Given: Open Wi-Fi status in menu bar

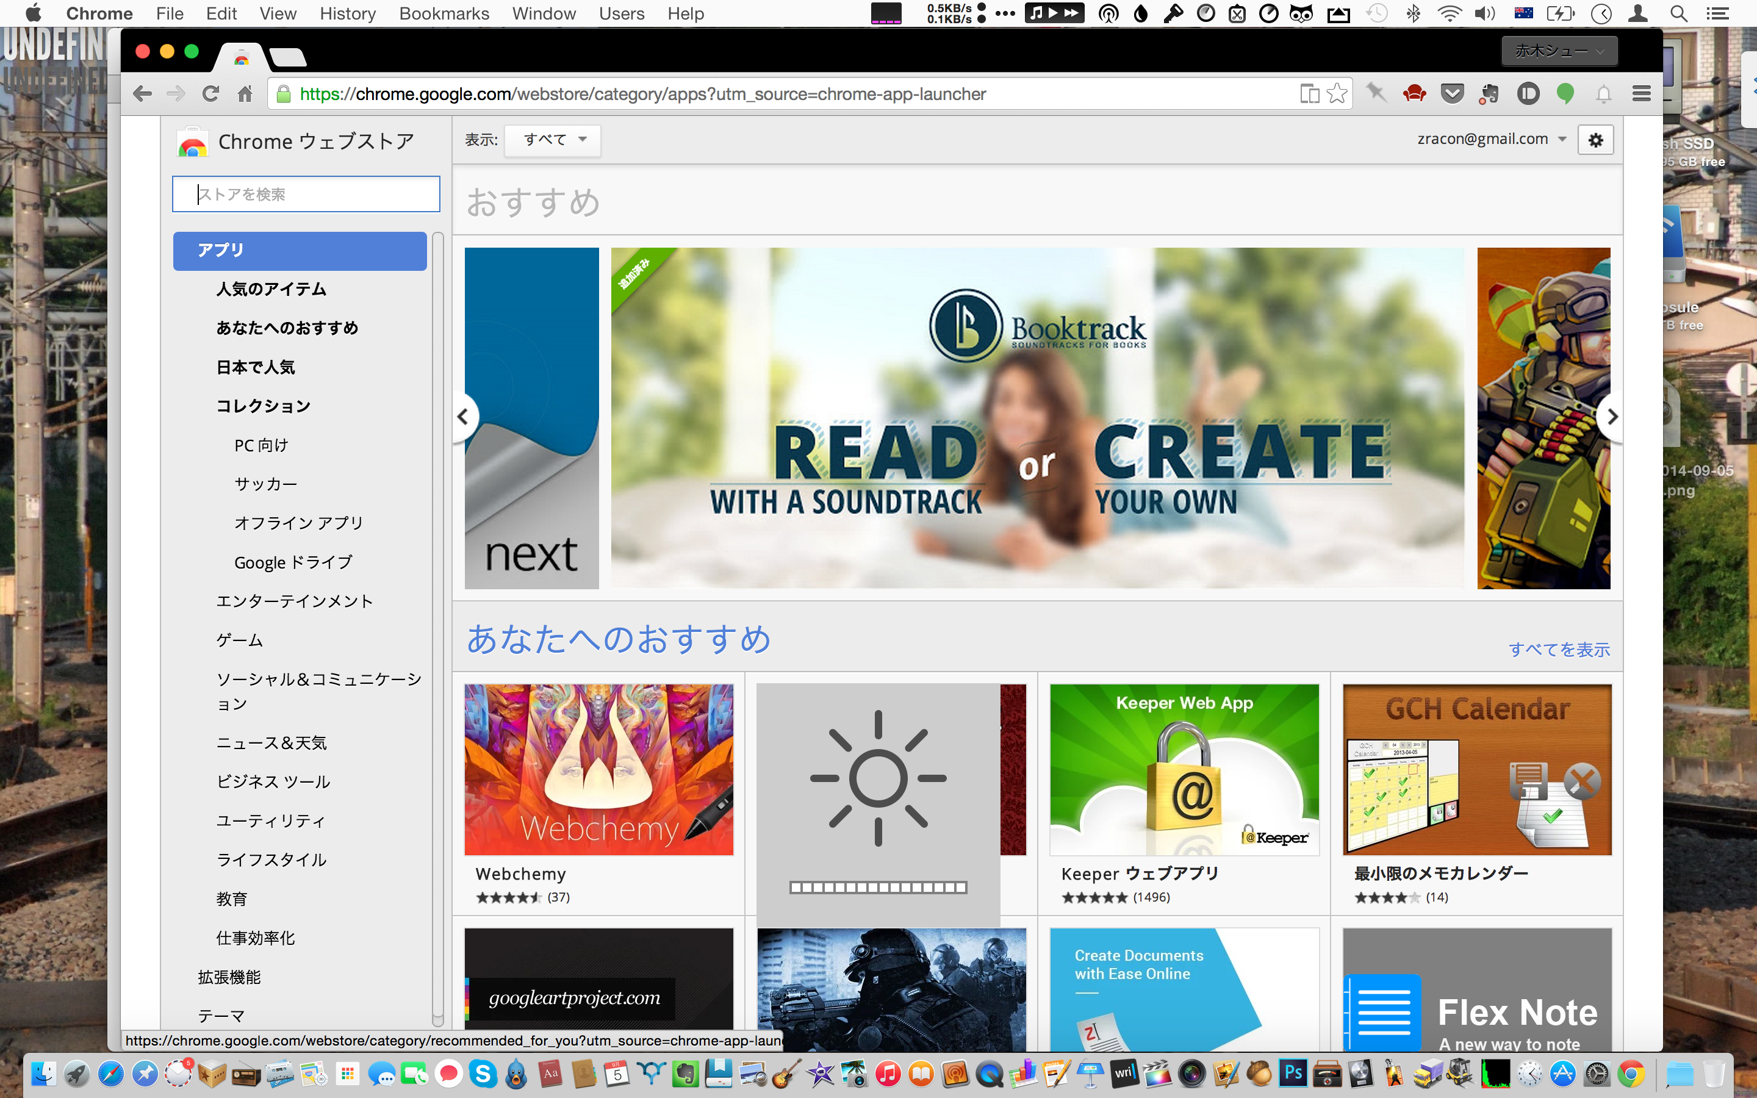Looking at the screenshot, I should tap(1449, 13).
